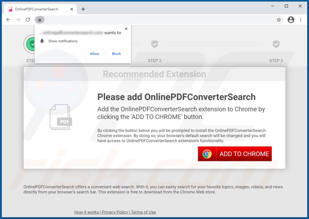Screen dimensions: 309x219
Task: Click Block in the notification prompt
Action: [116, 54]
